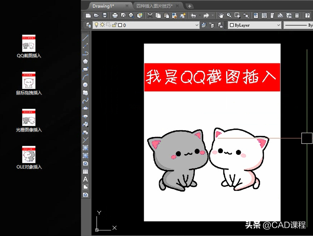Select the Circle tool
The width and height of the screenshot is (313, 236).
(x=85, y=85)
